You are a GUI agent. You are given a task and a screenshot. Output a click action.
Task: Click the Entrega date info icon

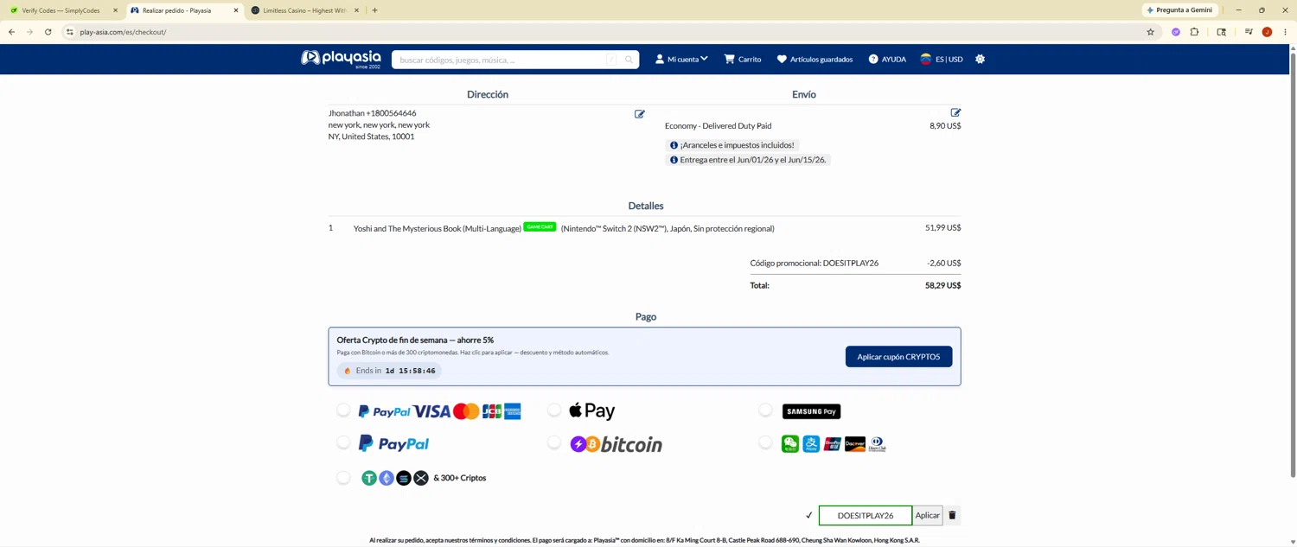pyautogui.click(x=674, y=160)
